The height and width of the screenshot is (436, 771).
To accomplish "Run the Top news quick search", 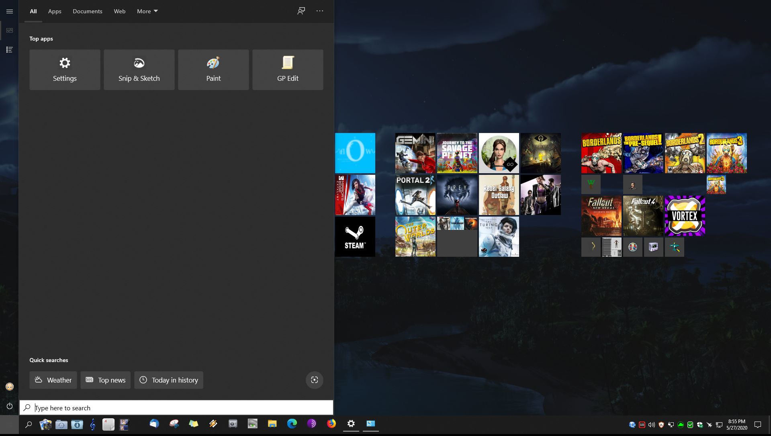I will click(x=105, y=380).
